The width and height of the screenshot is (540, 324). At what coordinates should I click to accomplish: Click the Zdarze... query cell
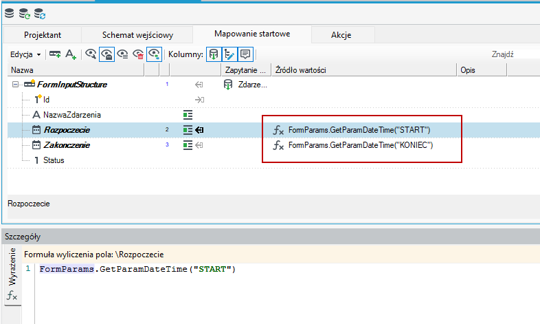(252, 85)
